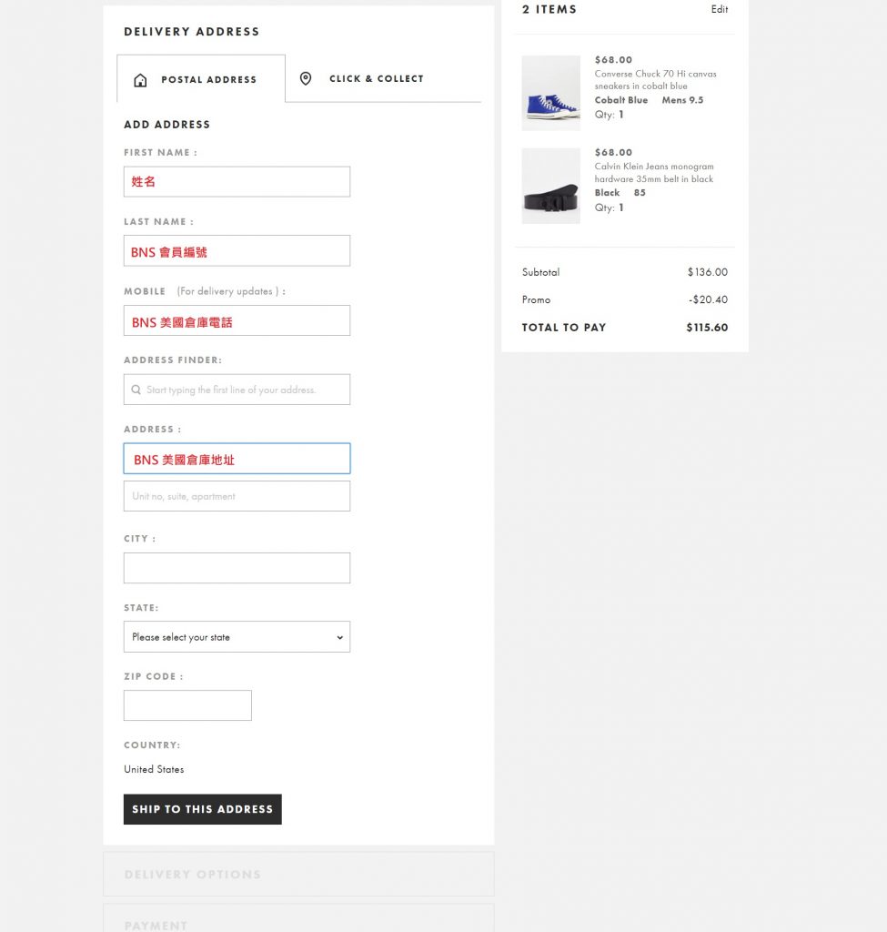Expand the state dropdown arrow

[340, 637]
